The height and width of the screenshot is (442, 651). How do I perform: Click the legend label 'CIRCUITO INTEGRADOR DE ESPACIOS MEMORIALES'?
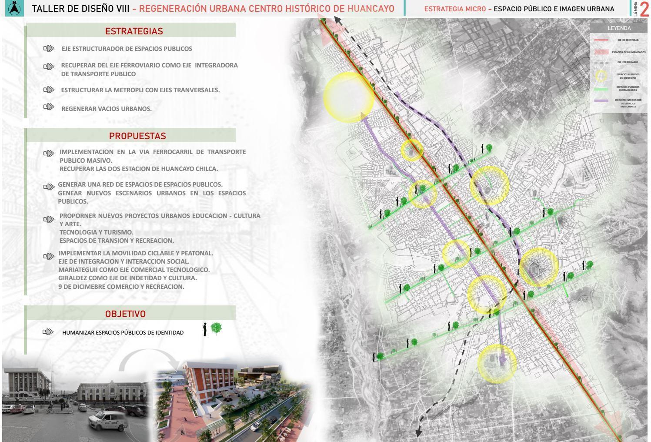628,103
